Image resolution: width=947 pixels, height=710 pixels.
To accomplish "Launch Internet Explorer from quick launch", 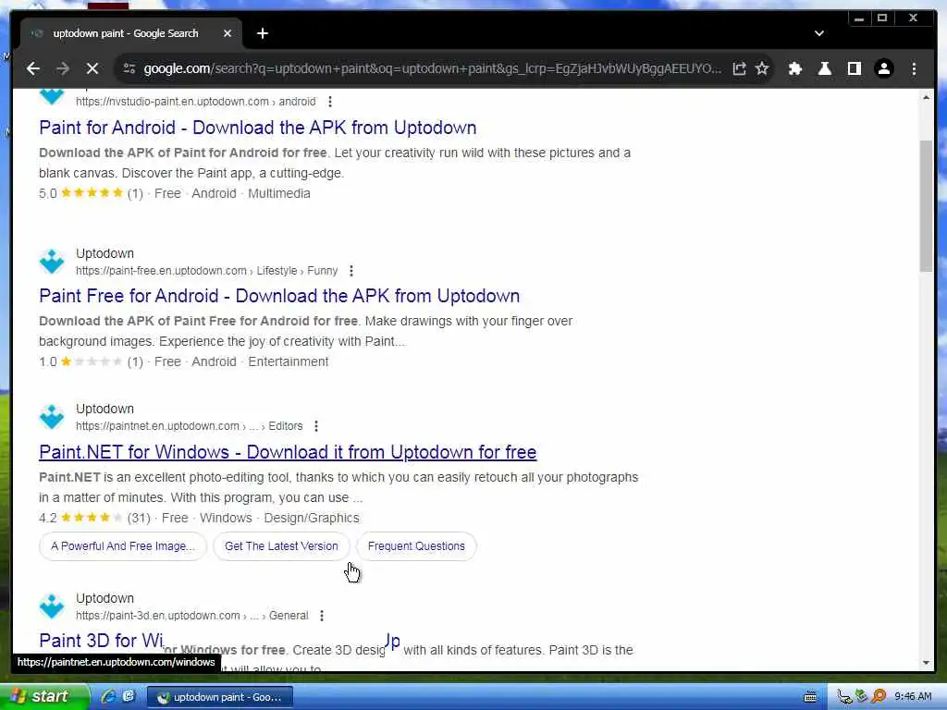I will point(108,697).
